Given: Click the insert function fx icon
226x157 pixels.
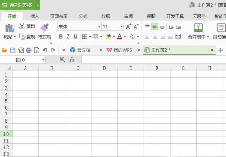Looking at the screenshot, I should pyautogui.click(x=72, y=60).
